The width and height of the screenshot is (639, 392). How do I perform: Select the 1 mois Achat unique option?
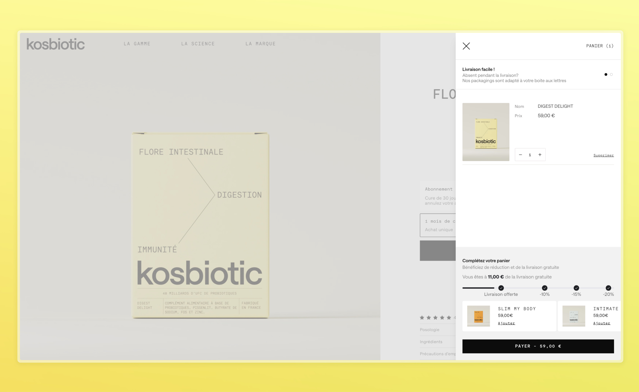coord(438,225)
